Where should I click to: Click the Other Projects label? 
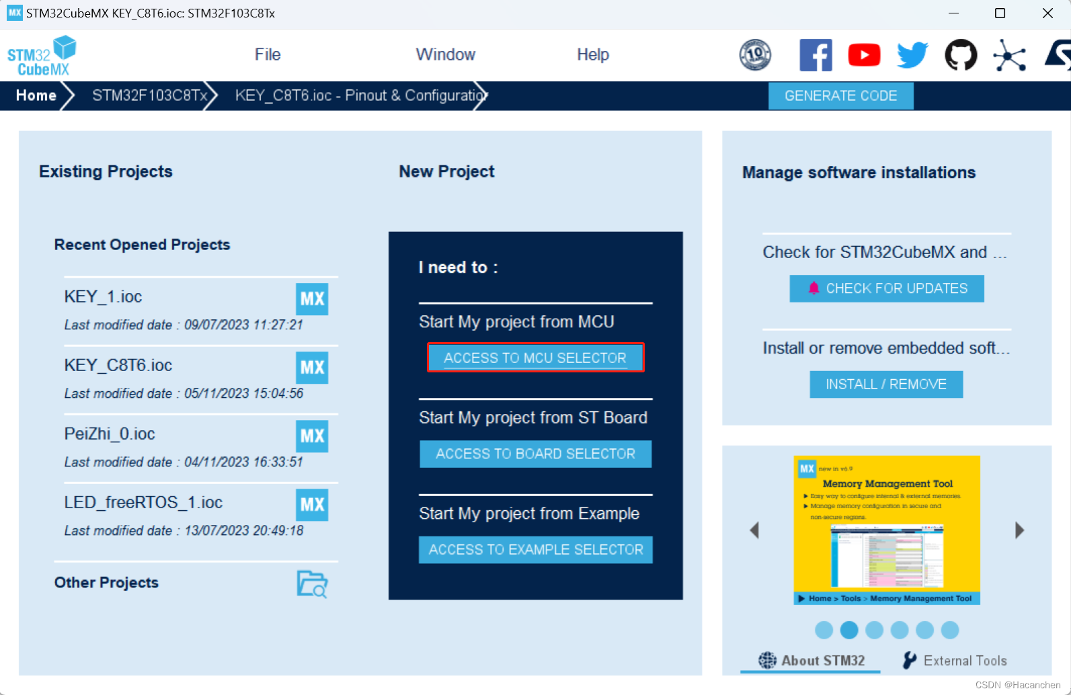(x=106, y=583)
